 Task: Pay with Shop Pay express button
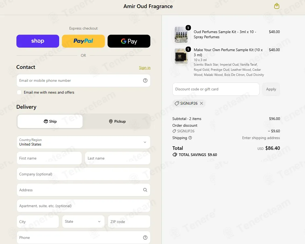38,41
